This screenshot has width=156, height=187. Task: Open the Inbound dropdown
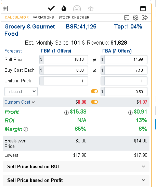tap(21, 92)
